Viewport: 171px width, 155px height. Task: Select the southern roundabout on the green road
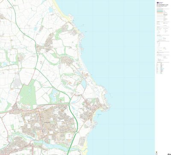[x=76, y=133]
